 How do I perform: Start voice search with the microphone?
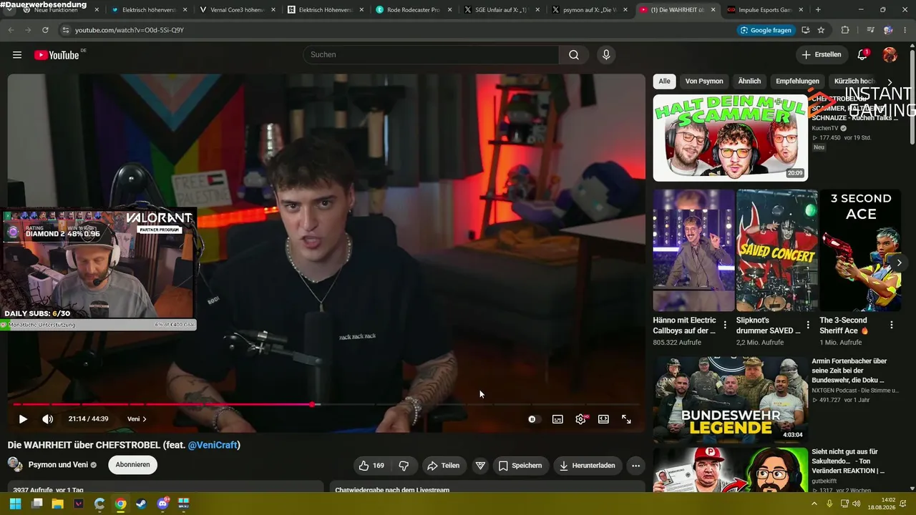coord(606,55)
